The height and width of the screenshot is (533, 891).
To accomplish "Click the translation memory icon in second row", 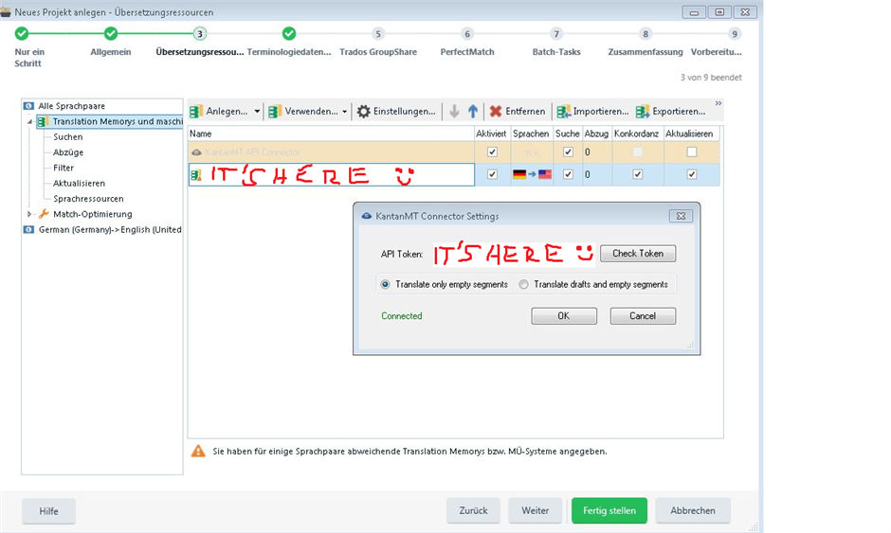I will point(196,175).
